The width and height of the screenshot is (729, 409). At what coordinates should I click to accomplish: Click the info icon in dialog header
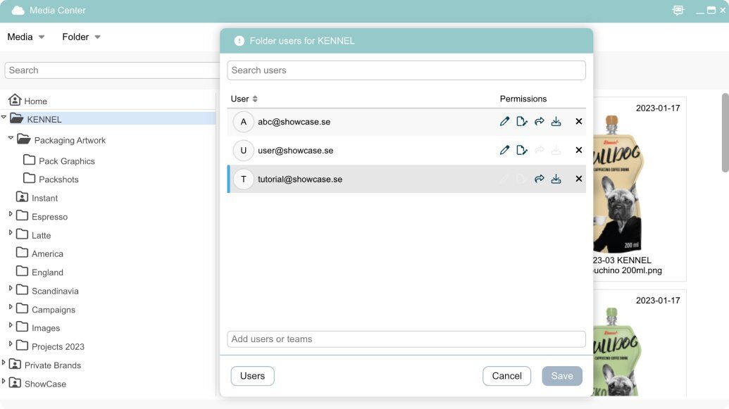(x=239, y=41)
